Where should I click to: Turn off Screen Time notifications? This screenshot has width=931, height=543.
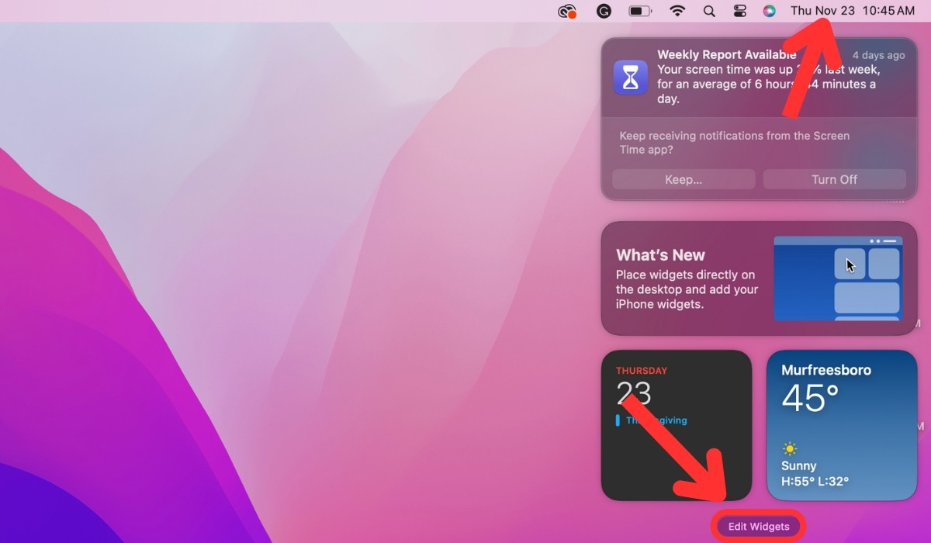(x=834, y=179)
